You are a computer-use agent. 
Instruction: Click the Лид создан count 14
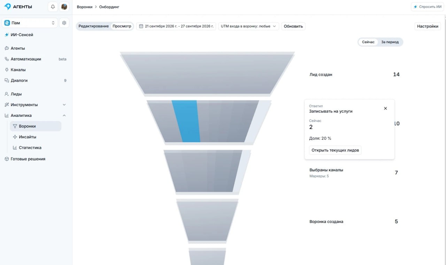[396, 74]
